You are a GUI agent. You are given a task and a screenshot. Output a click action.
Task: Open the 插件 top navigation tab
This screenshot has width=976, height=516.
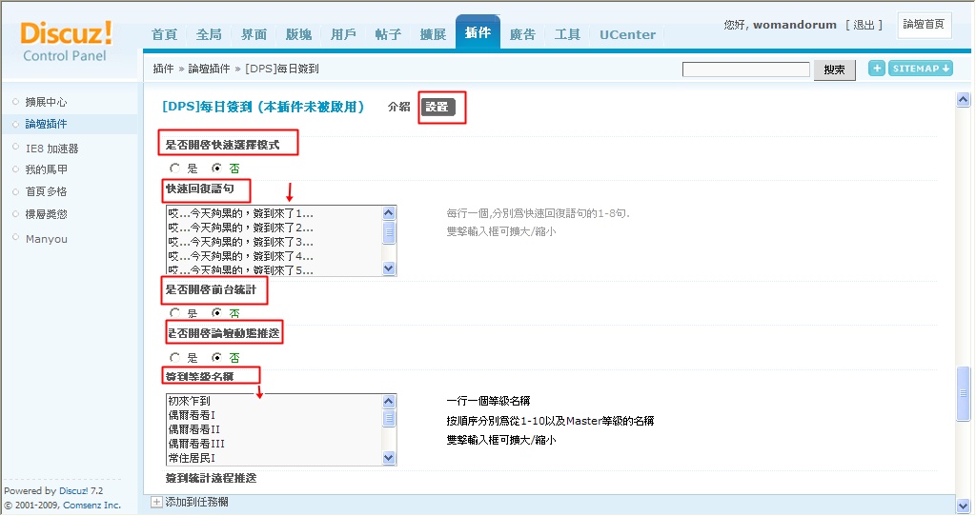tap(478, 34)
